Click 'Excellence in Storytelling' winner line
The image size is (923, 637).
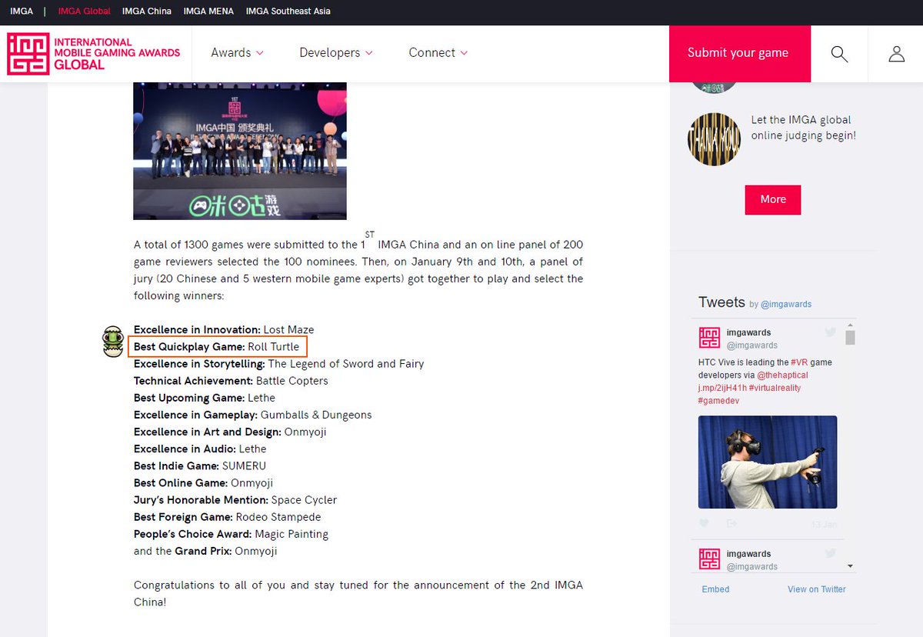279,364
